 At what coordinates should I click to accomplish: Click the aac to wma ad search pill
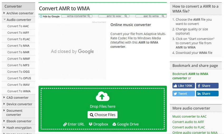point(151,16)
